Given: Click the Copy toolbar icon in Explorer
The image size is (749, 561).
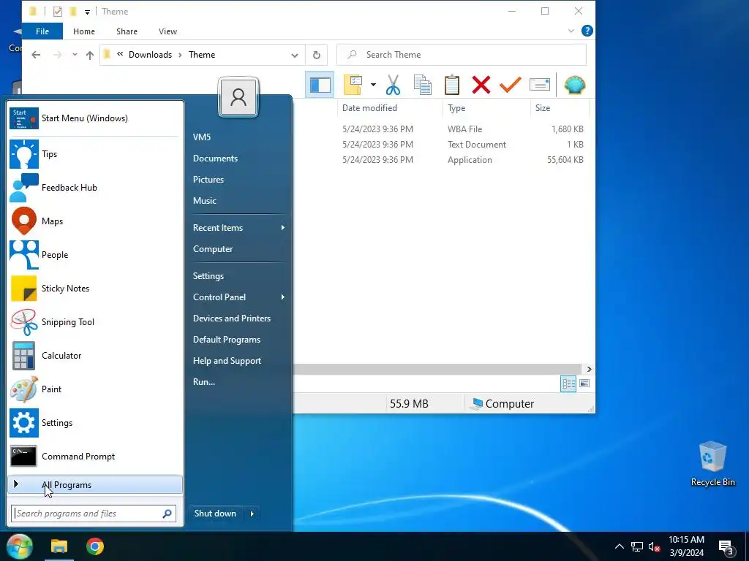Looking at the screenshot, I should (x=422, y=85).
